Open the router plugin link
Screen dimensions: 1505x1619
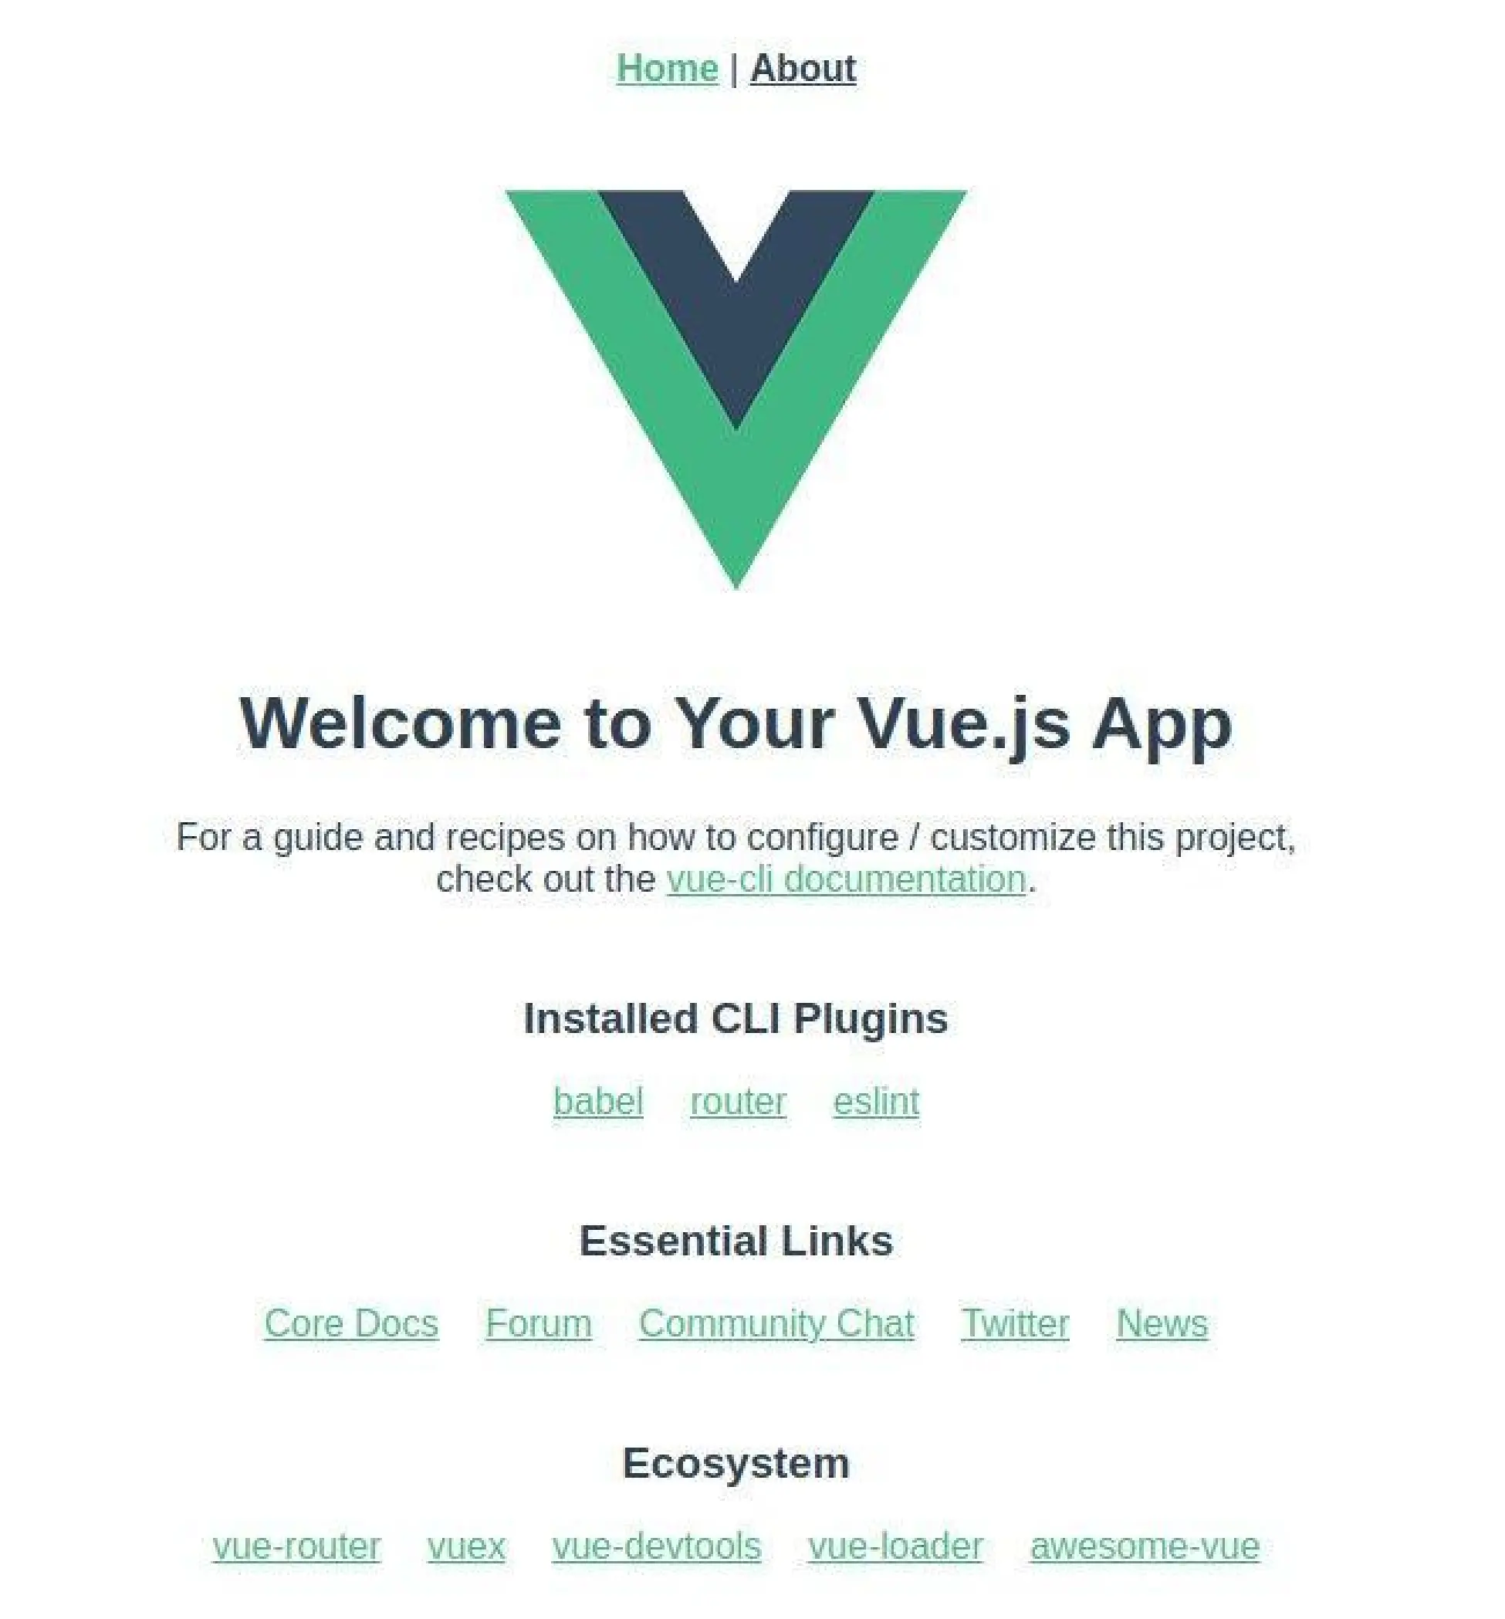(x=737, y=1101)
